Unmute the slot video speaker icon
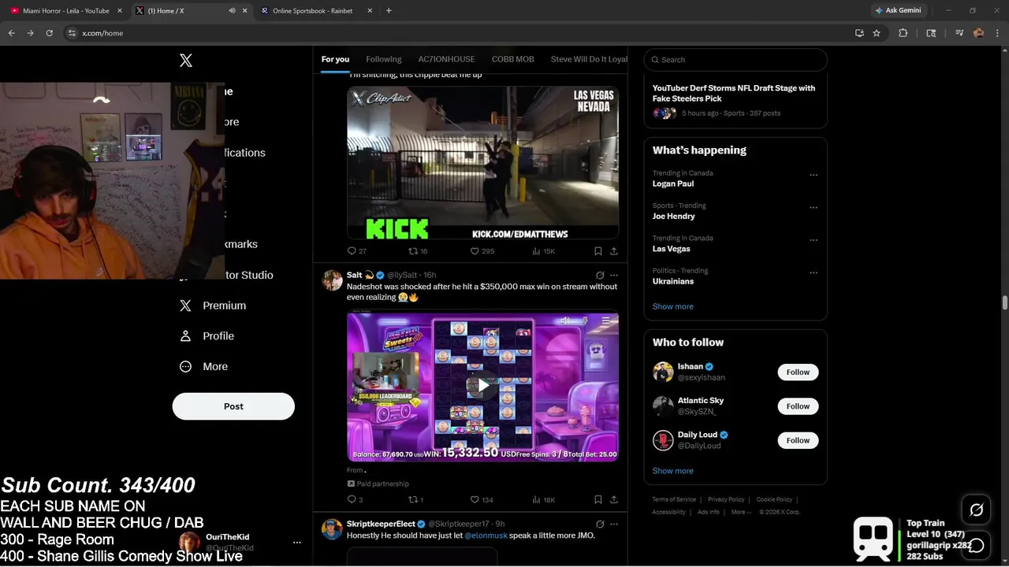 point(565,321)
